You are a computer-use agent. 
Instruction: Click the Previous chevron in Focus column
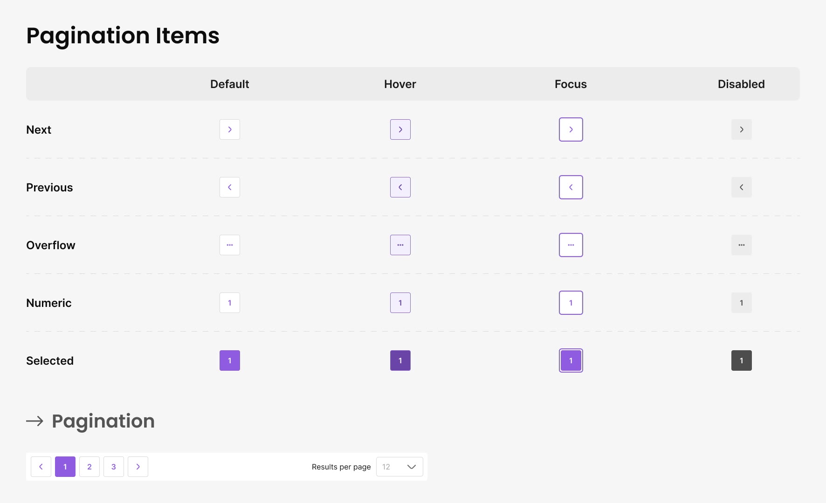[571, 187]
